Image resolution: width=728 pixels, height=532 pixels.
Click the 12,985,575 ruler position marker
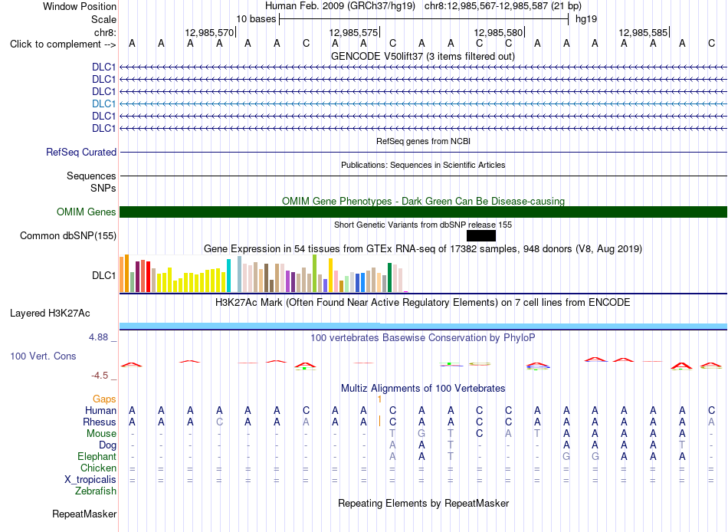(x=354, y=32)
